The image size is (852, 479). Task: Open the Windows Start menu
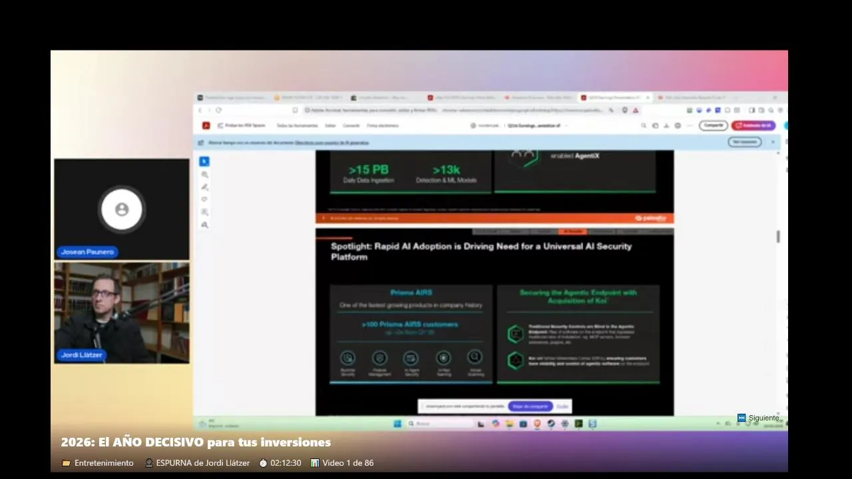coord(397,424)
